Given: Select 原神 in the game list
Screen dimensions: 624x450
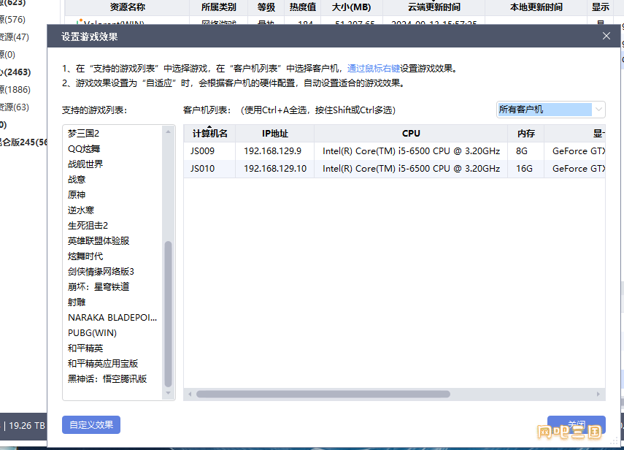Looking at the screenshot, I should pyautogui.click(x=77, y=195).
